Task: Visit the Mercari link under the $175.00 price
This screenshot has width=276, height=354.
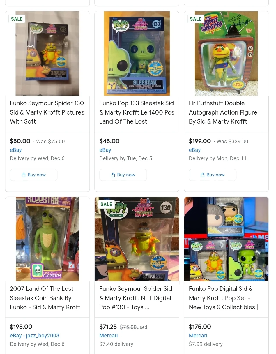Action: tap(198, 336)
